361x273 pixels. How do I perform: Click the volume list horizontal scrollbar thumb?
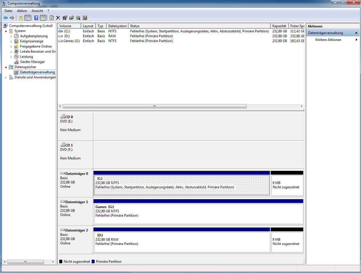click(155, 106)
